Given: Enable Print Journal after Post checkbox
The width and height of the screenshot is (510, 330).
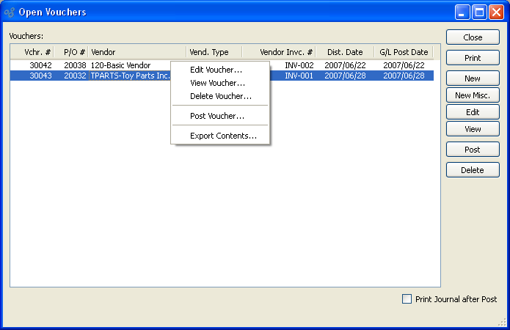Looking at the screenshot, I should point(407,298).
